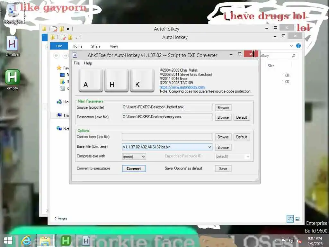Screen dimensions: 329x247
Task: Click Save options as default button
Action: (223, 169)
